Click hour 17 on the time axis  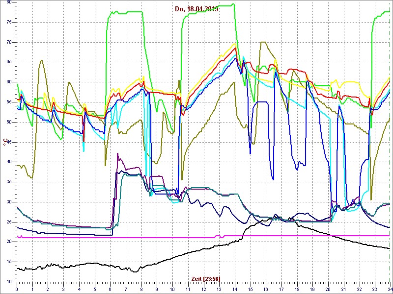pyautogui.click(x=281, y=289)
